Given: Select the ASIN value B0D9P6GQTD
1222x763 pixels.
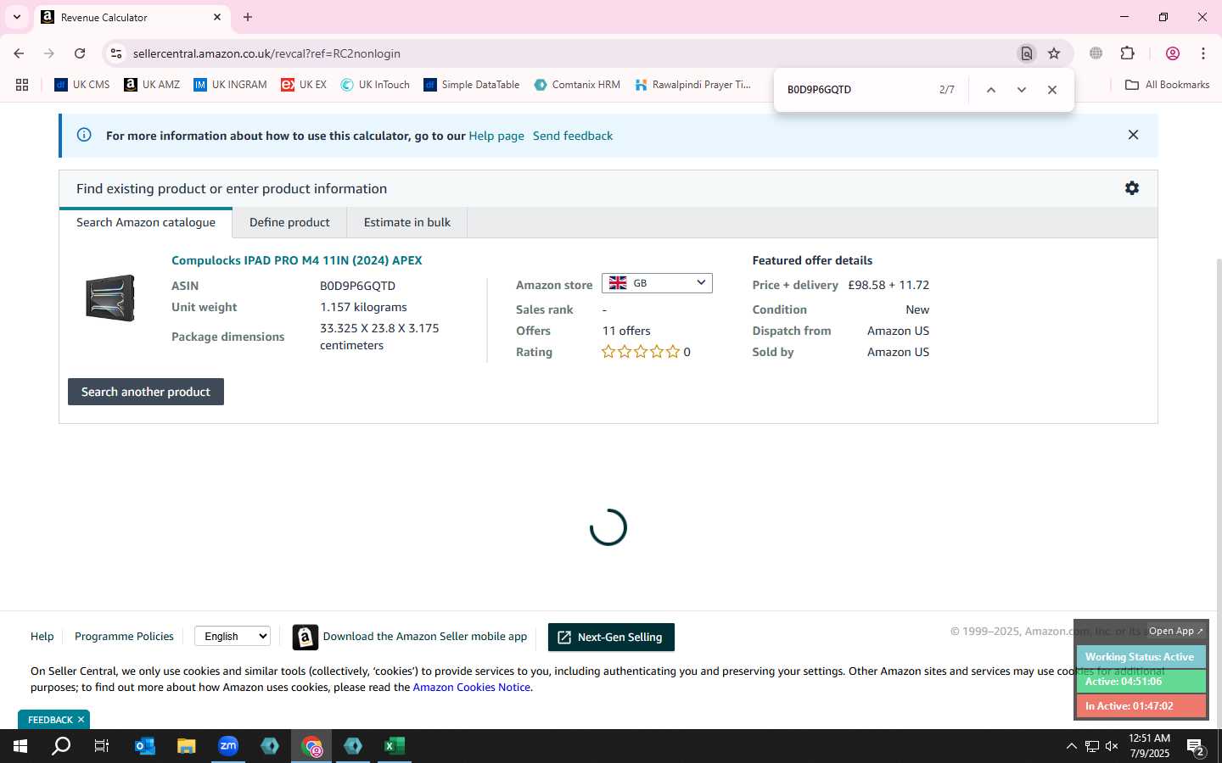Looking at the screenshot, I should 357,286.
